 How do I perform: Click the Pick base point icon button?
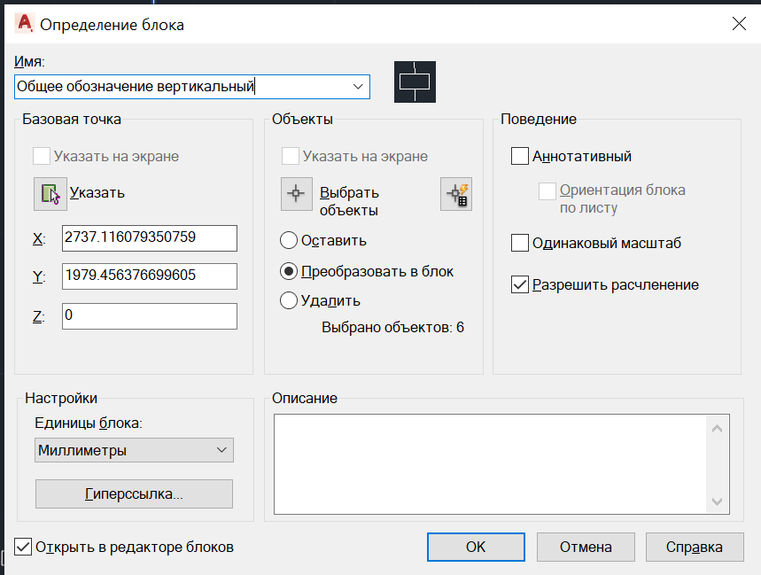50,194
